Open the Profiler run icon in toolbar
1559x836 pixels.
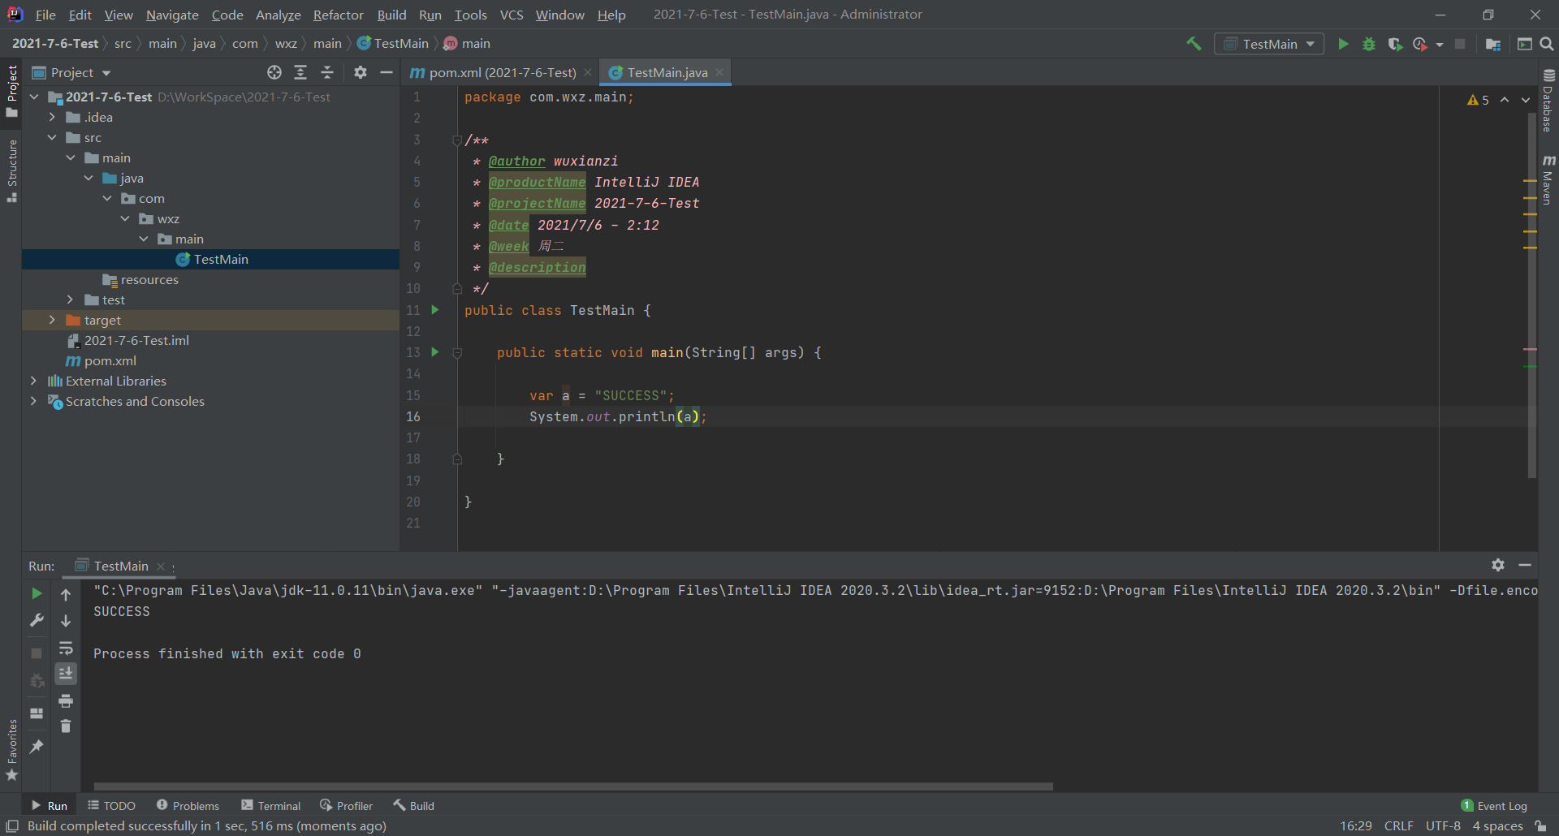[x=1420, y=44]
